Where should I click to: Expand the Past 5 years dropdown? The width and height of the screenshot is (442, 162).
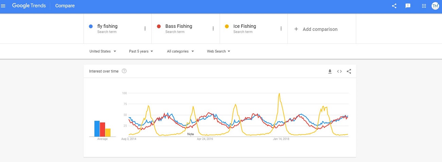click(x=141, y=51)
